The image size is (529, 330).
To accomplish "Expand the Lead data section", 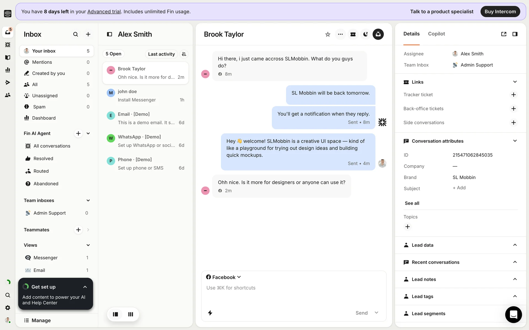I will [515, 245].
